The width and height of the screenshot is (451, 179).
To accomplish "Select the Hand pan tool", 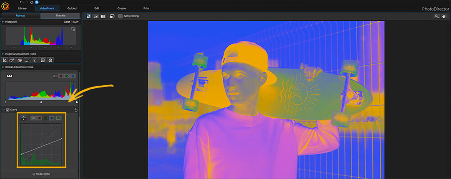I will pyautogui.click(x=443, y=16).
